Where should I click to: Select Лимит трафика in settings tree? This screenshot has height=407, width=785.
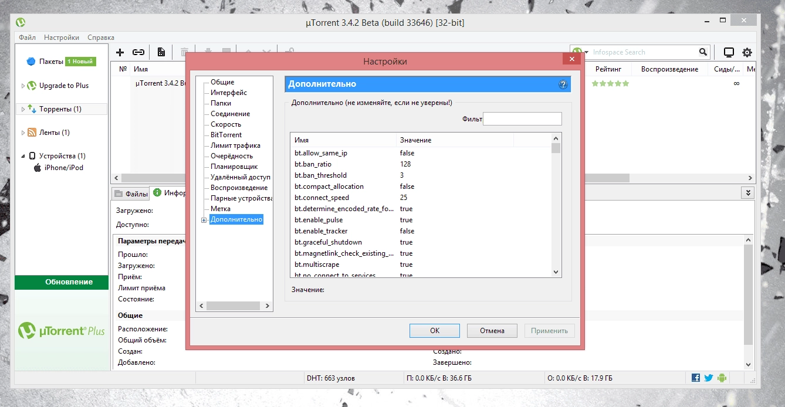[236, 145]
